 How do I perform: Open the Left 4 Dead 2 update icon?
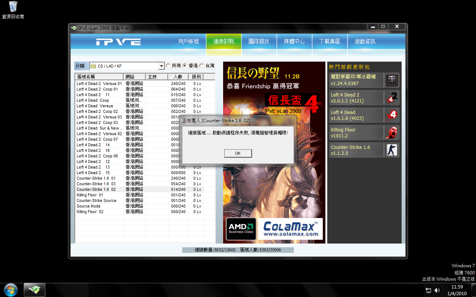click(392, 98)
